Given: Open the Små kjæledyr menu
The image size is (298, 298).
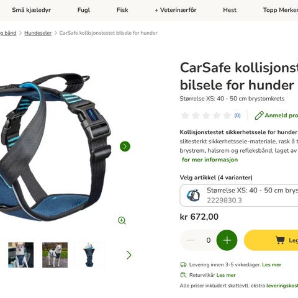Looking at the screenshot, I should (x=31, y=10).
